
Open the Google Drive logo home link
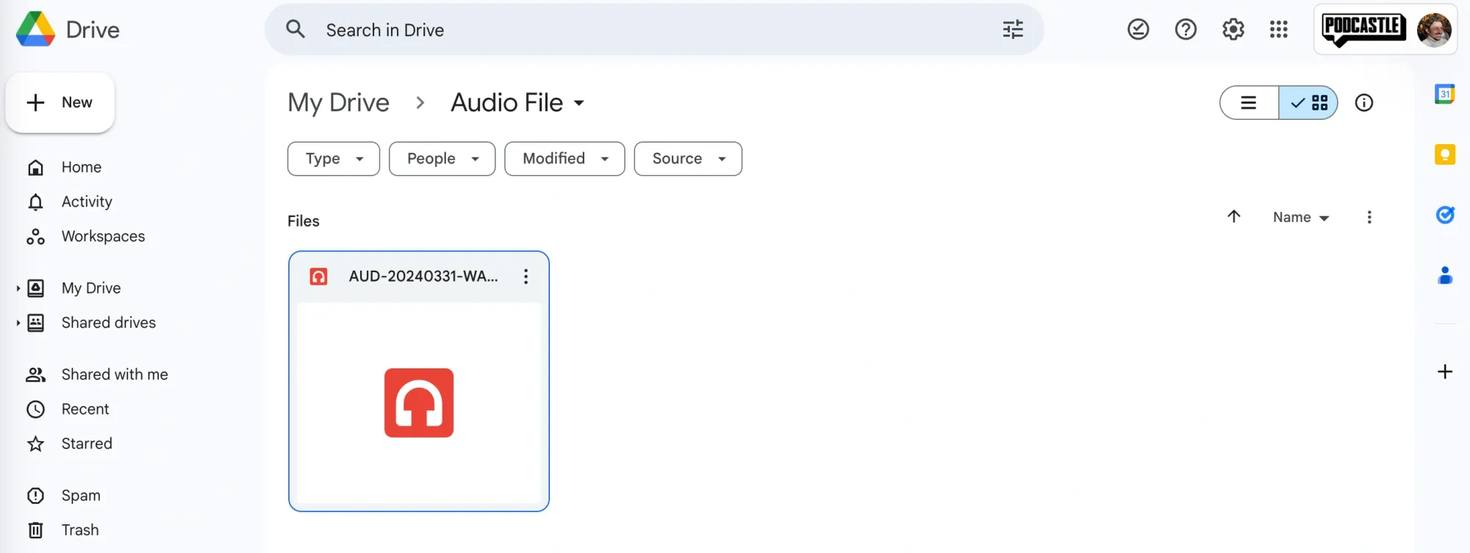pyautogui.click(x=68, y=29)
